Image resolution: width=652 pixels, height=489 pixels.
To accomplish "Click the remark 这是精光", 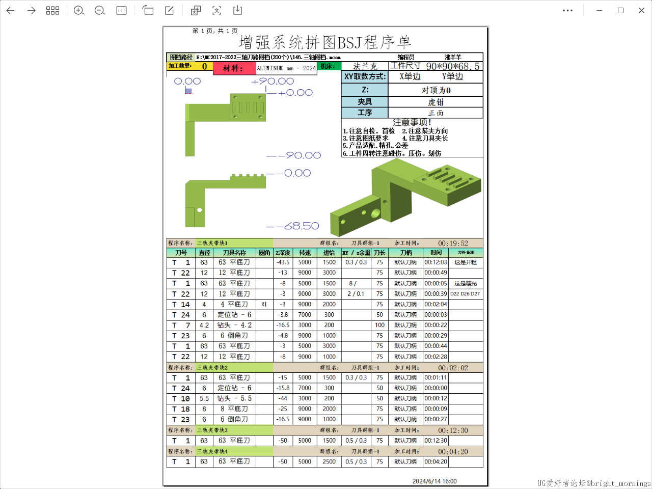I will [x=466, y=283].
